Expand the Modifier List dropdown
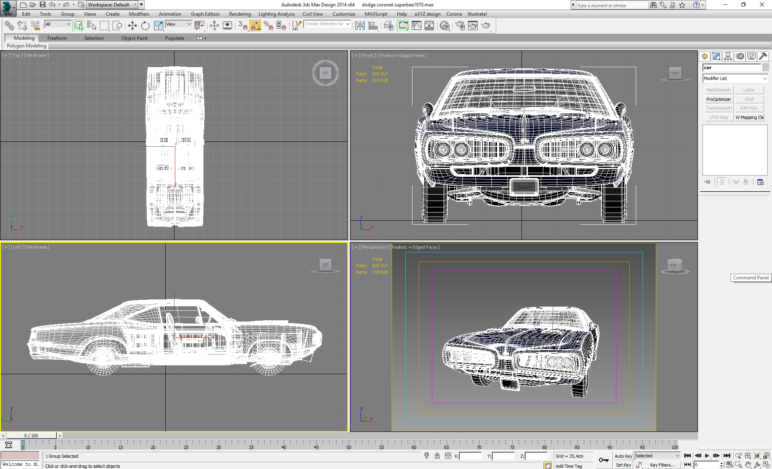 click(735, 78)
